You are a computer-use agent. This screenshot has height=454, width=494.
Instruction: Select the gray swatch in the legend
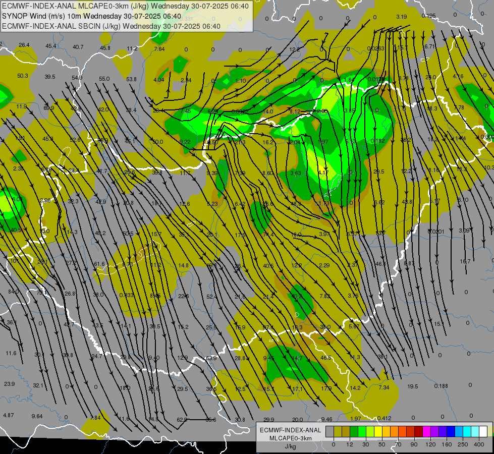click(x=330, y=431)
